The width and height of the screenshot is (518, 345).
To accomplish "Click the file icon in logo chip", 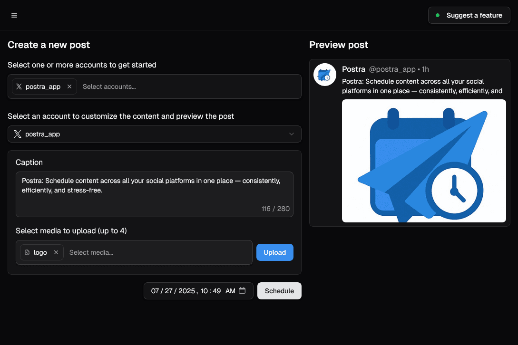I will (27, 252).
